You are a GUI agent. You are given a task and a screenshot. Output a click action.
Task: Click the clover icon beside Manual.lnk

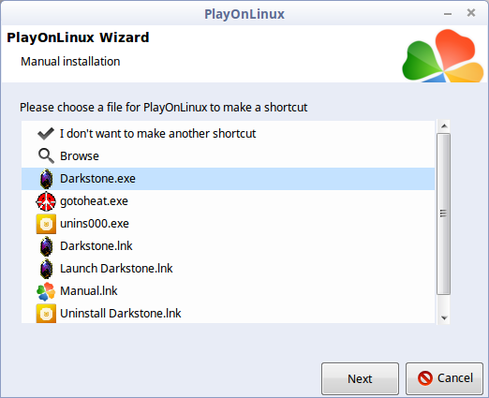[46, 291]
